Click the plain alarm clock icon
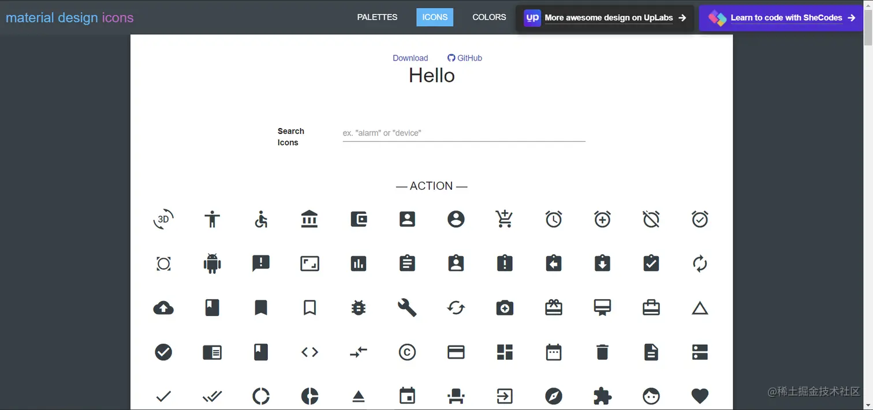Viewport: 873px width, 410px height. coord(554,219)
